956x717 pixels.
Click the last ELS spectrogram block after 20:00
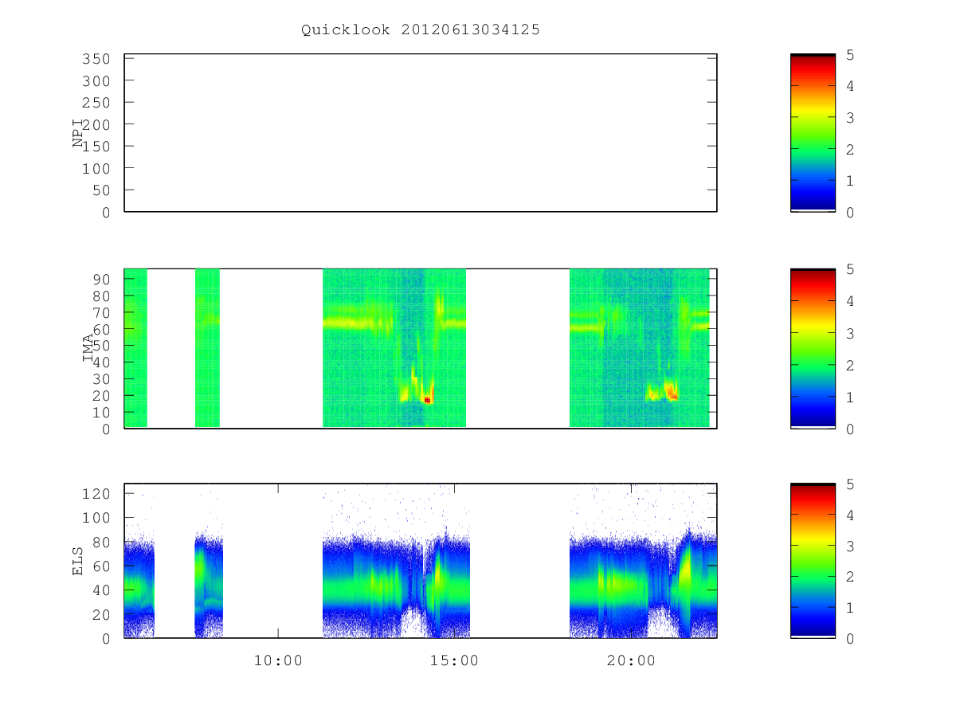pyautogui.click(x=643, y=586)
